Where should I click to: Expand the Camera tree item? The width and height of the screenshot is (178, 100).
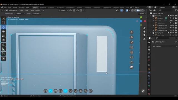(153, 18)
